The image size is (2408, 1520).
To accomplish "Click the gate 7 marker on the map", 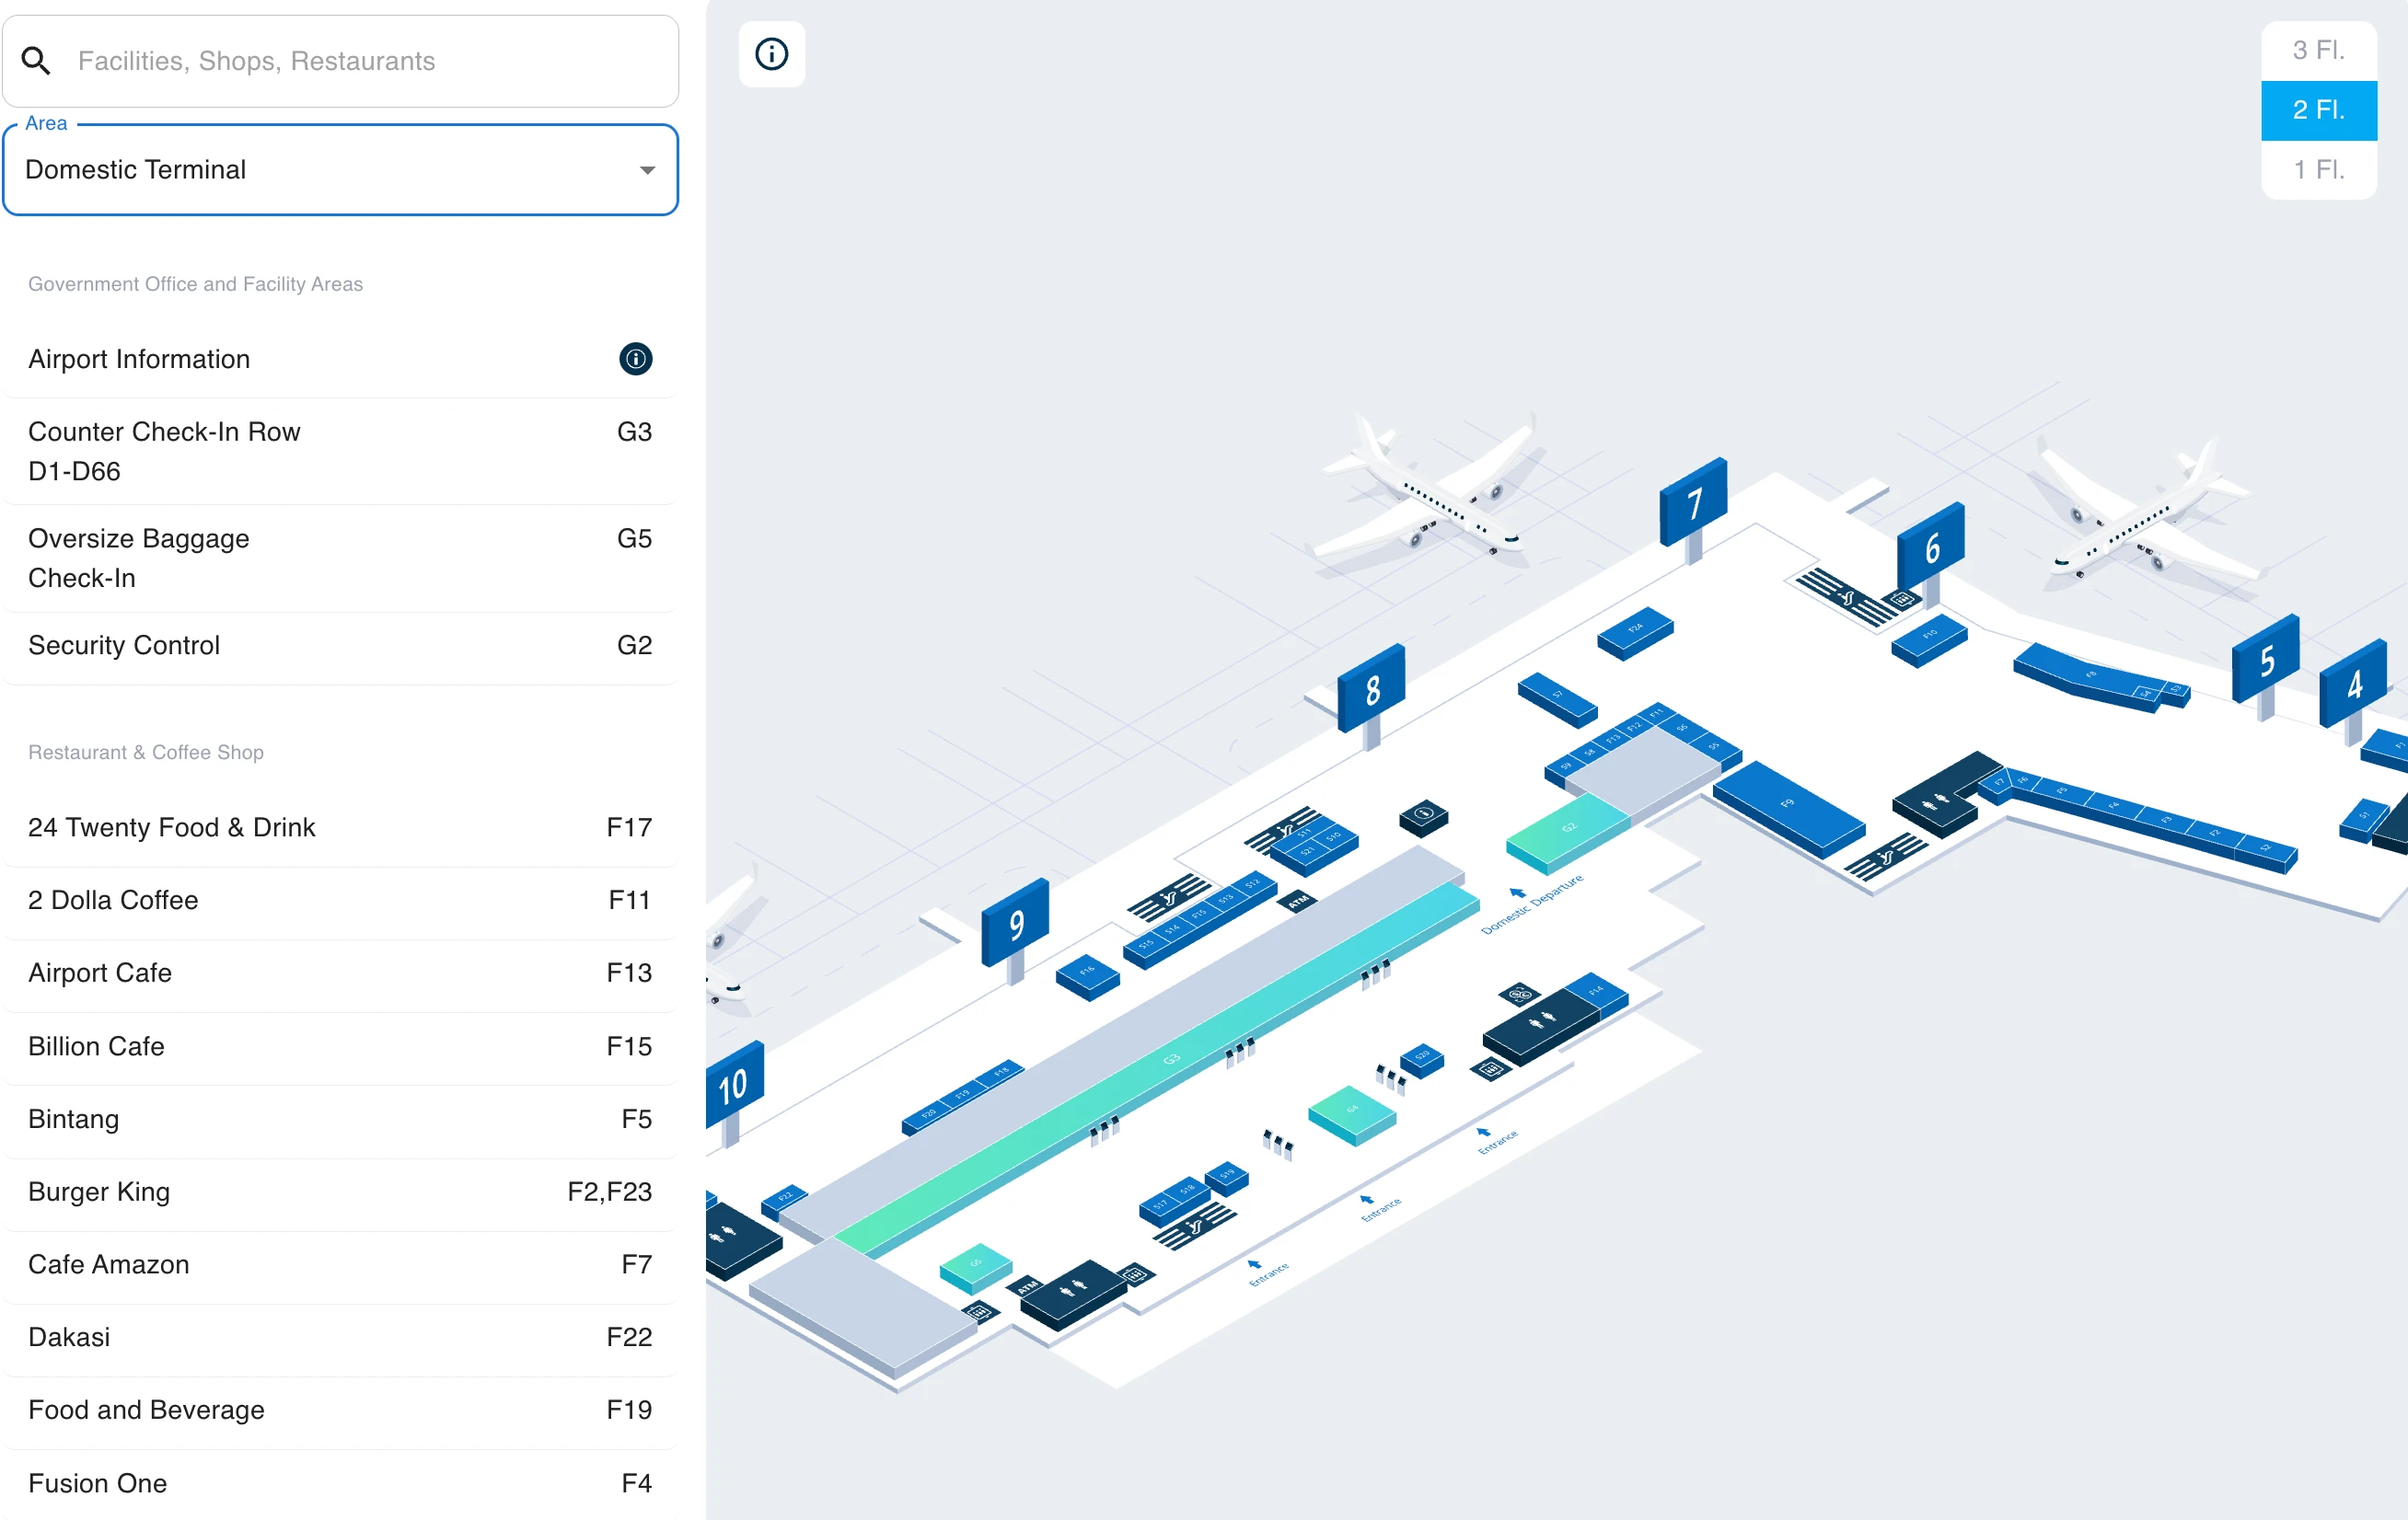I will click(x=1693, y=503).
